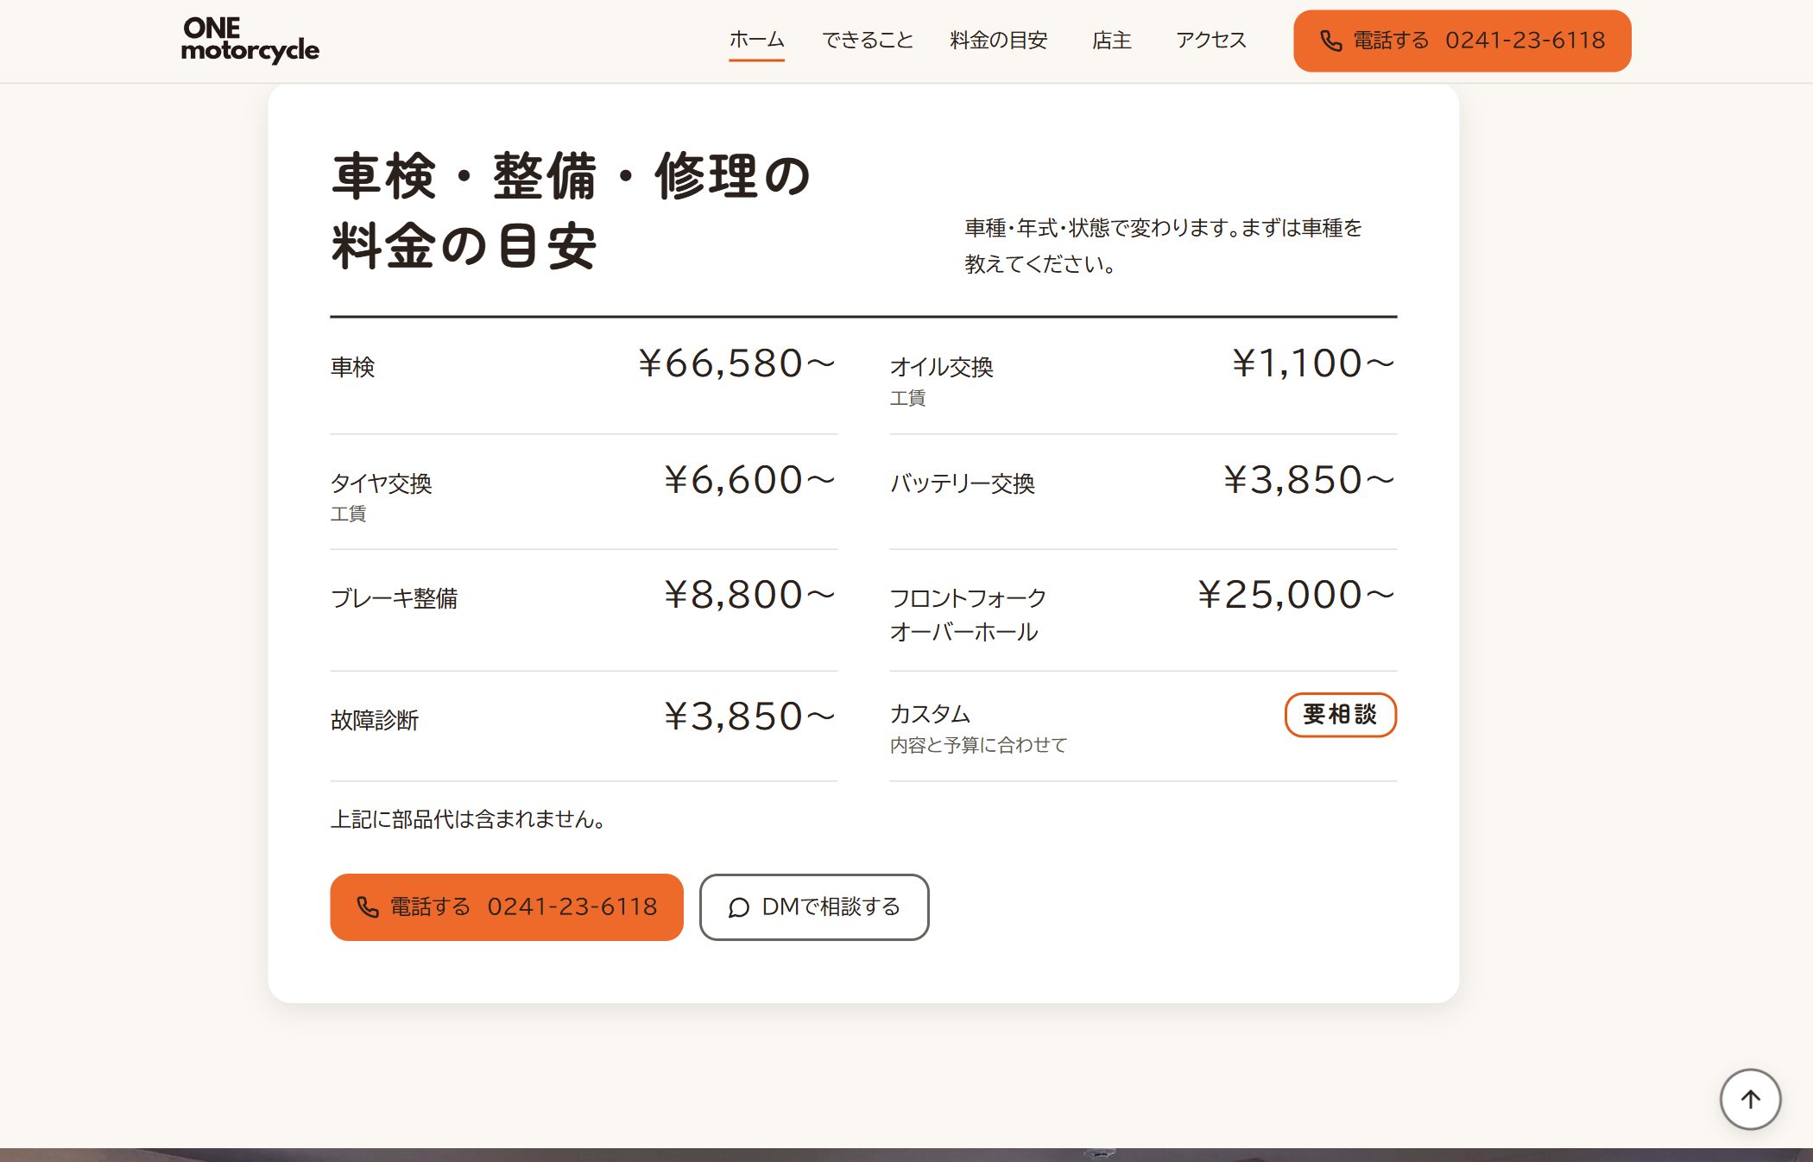Screen dimensions: 1813x1162
Task: Open the ホーム nav tab
Action: pos(756,41)
